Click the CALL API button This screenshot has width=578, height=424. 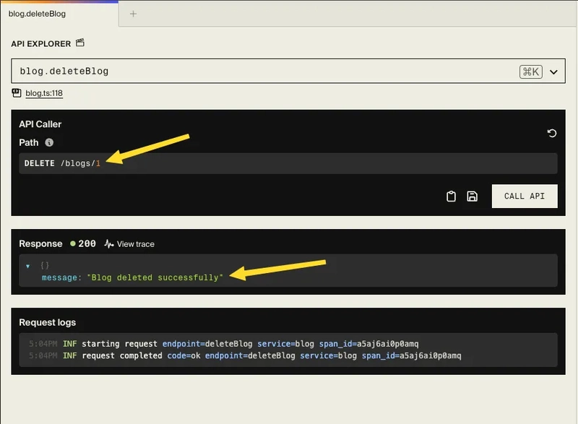point(525,196)
